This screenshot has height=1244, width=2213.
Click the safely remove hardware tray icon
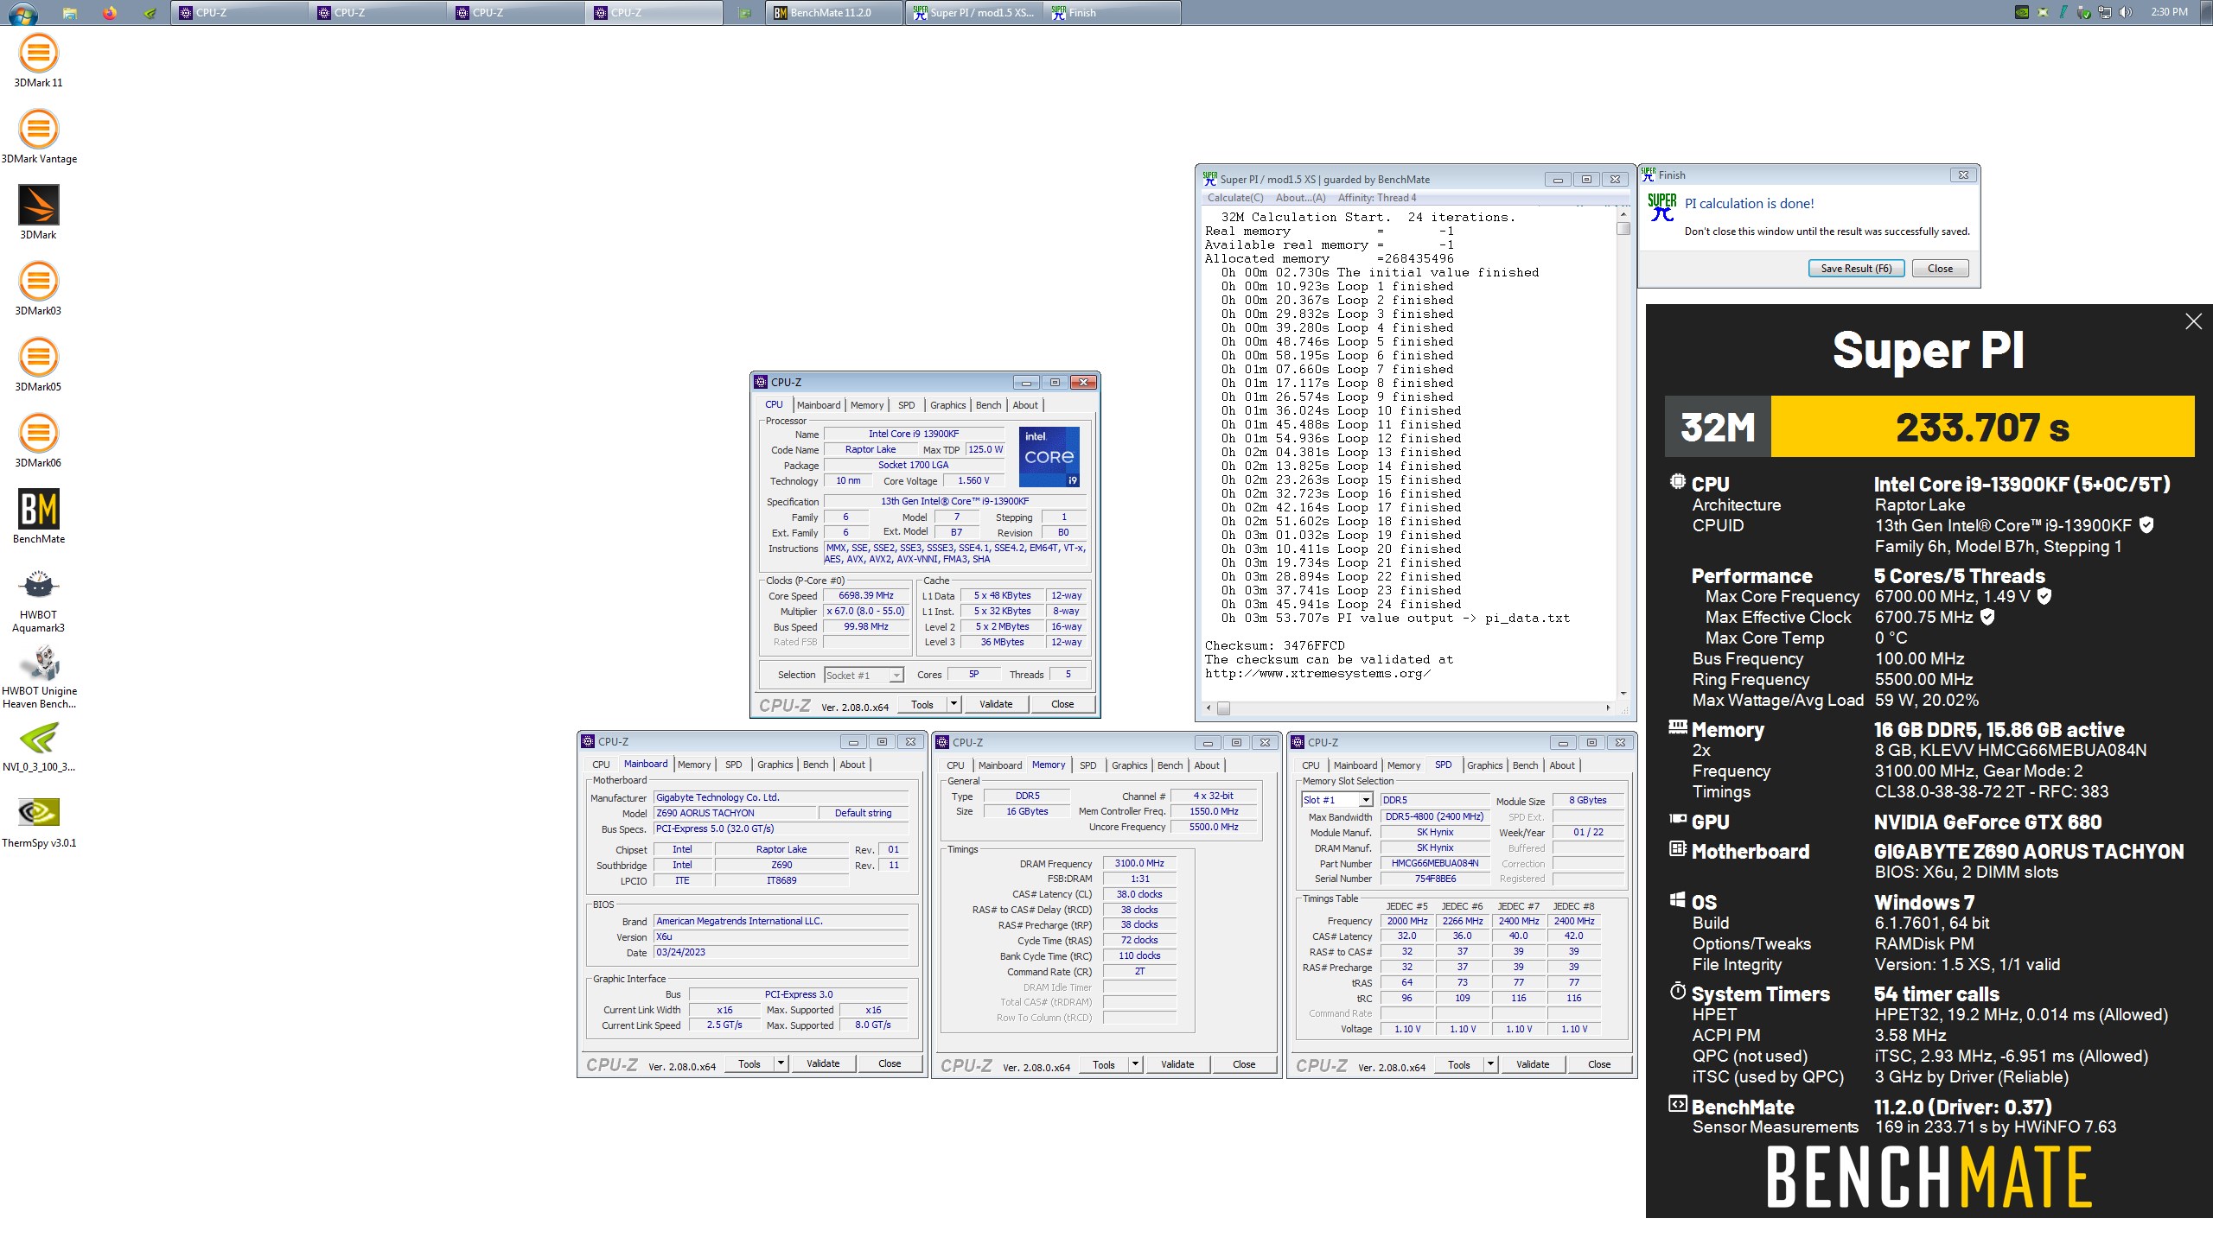pyautogui.click(x=2084, y=13)
